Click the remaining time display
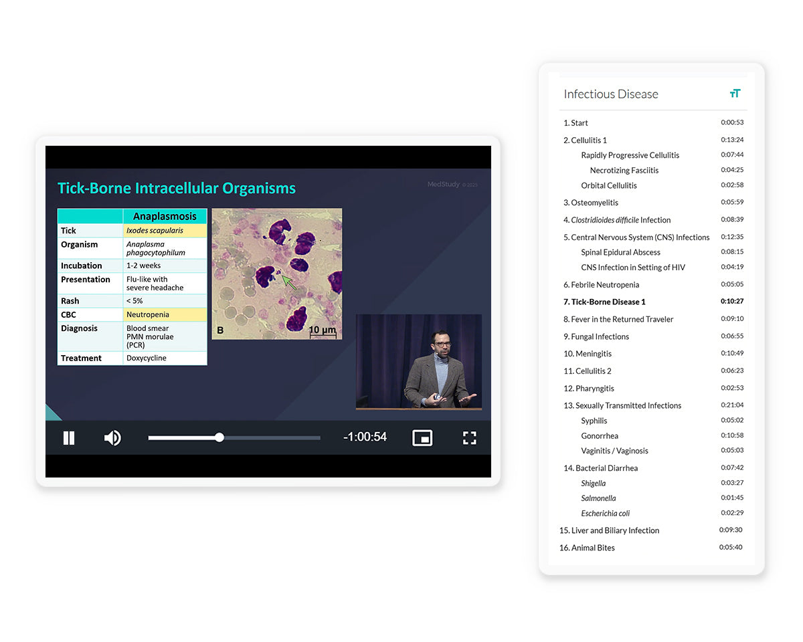803x642 pixels. tap(365, 437)
